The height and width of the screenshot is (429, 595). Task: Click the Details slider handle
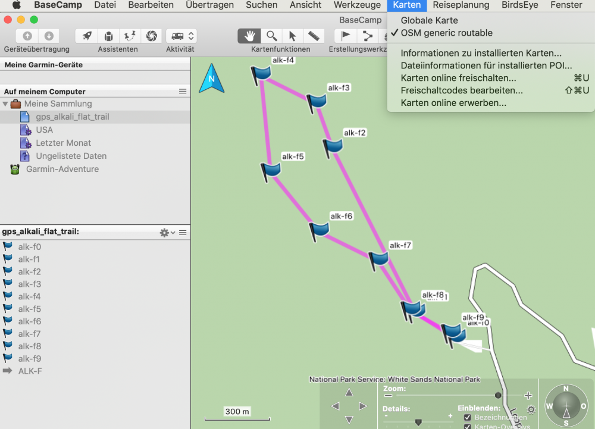click(x=418, y=422)
